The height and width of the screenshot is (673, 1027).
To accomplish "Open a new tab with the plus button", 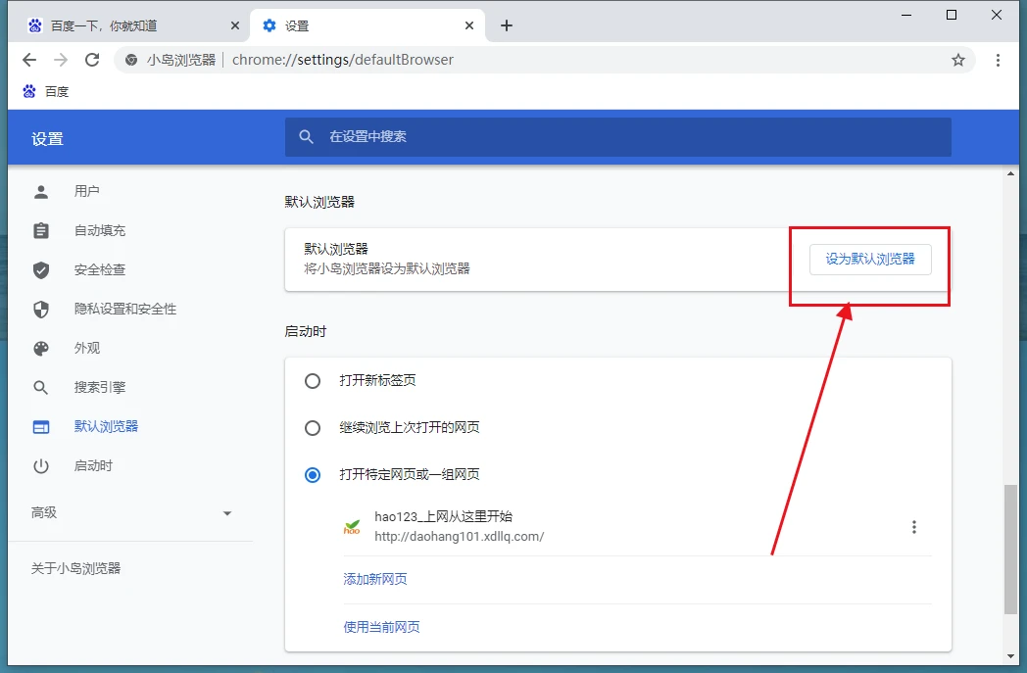I will click(507, 25).
